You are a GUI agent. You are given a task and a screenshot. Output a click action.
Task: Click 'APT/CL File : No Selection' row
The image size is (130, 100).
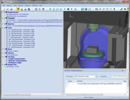pos(17,16)
